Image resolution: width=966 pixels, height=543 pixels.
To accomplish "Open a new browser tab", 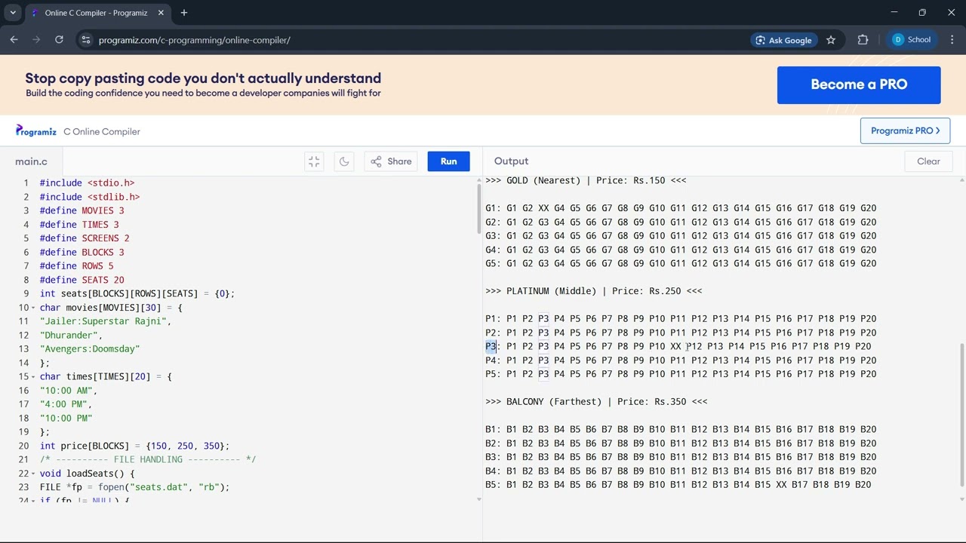I will click(x=184, y=13).
